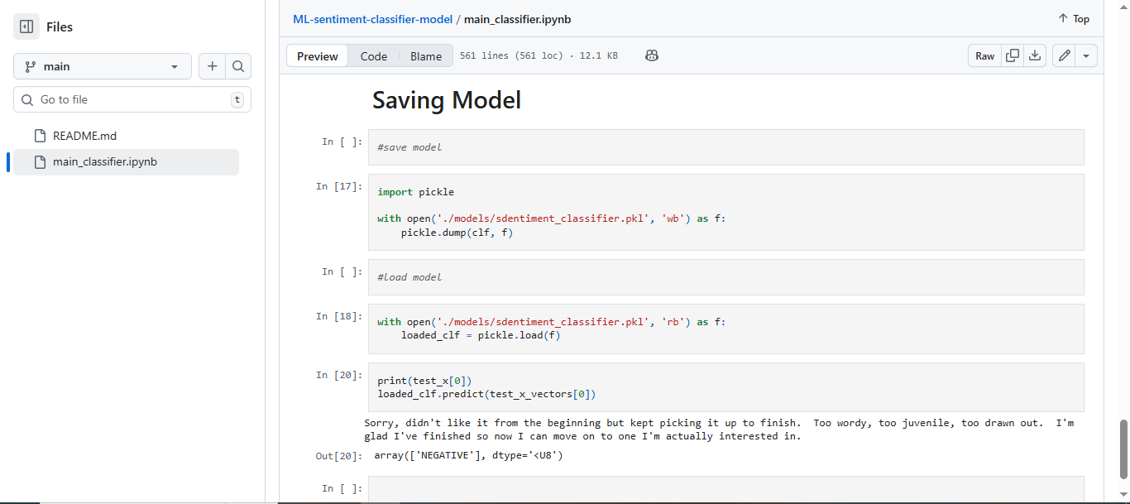Click the README.md file icon

tap(40, 136)
